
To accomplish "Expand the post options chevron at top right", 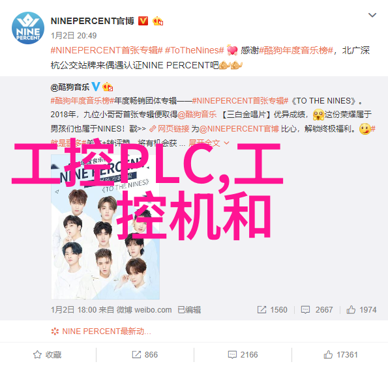I will click(372, 16).
